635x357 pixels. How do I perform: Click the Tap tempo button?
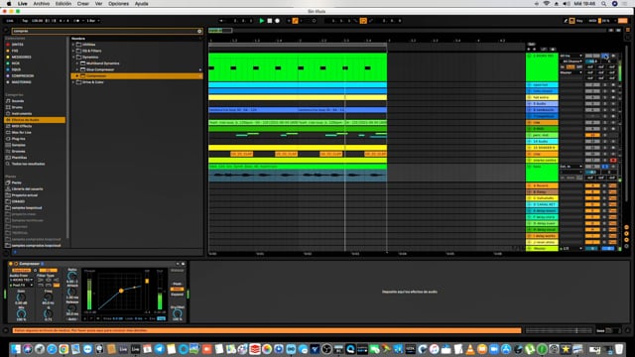(25, 21)
